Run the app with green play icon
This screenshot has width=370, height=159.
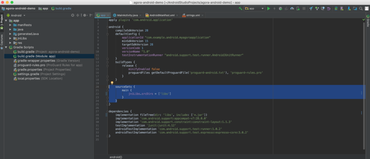pos(268,9)
